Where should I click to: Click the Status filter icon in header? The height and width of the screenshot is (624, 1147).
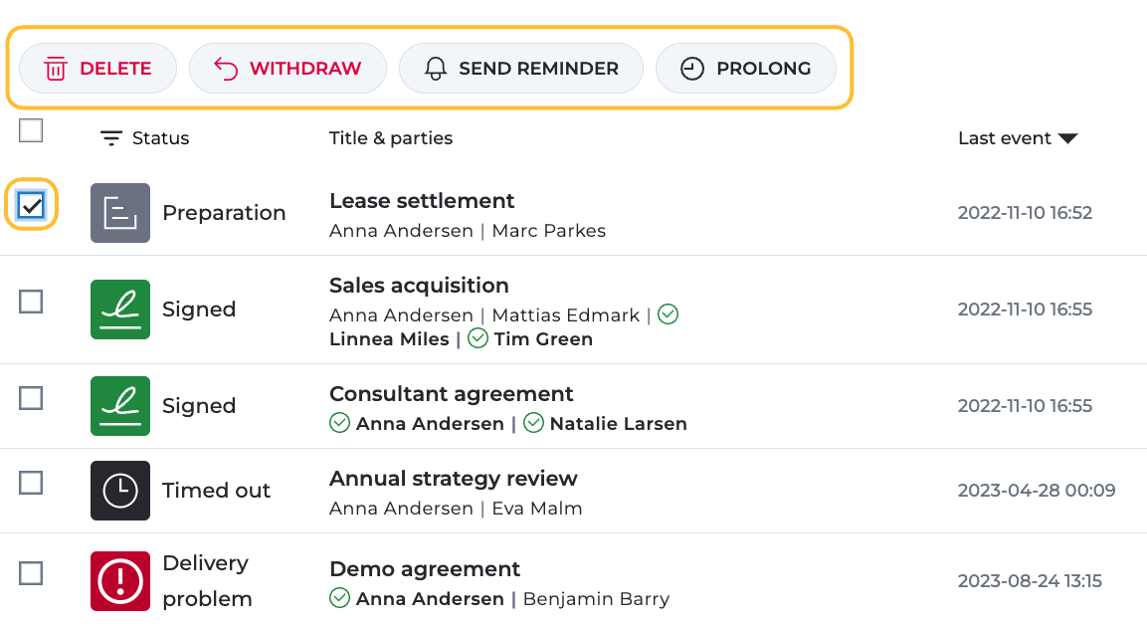[x=111, y=138]
